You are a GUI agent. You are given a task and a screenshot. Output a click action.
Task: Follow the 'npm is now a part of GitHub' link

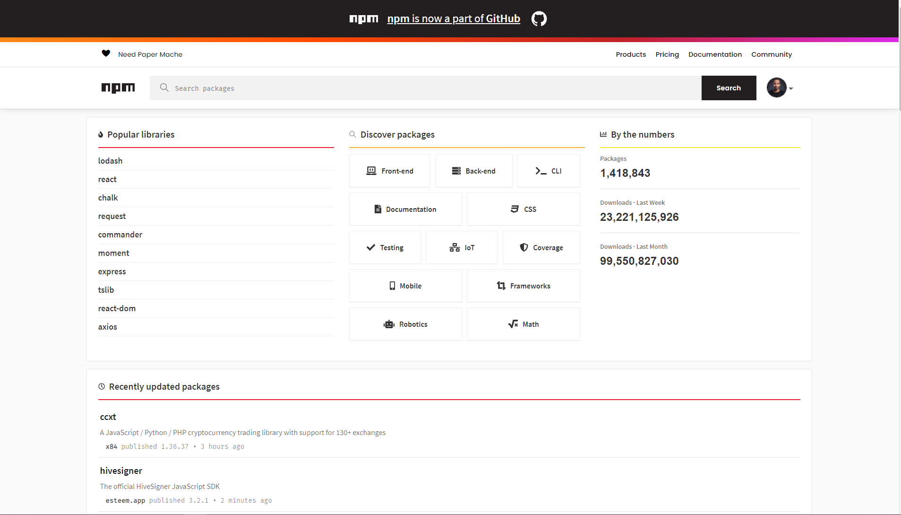pyautogui.click(x=454, y=19)
